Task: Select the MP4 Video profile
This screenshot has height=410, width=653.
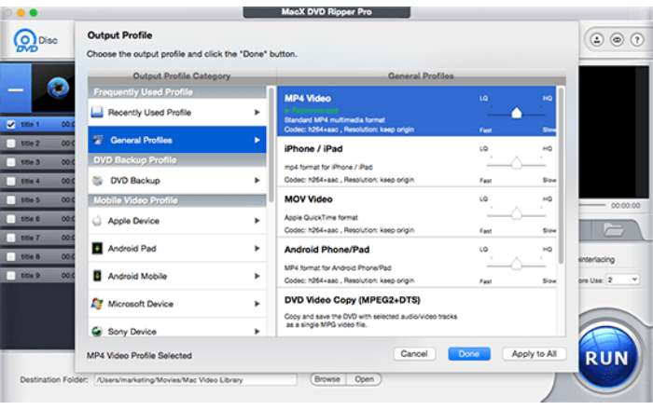Action: click(x=416, y=112)
